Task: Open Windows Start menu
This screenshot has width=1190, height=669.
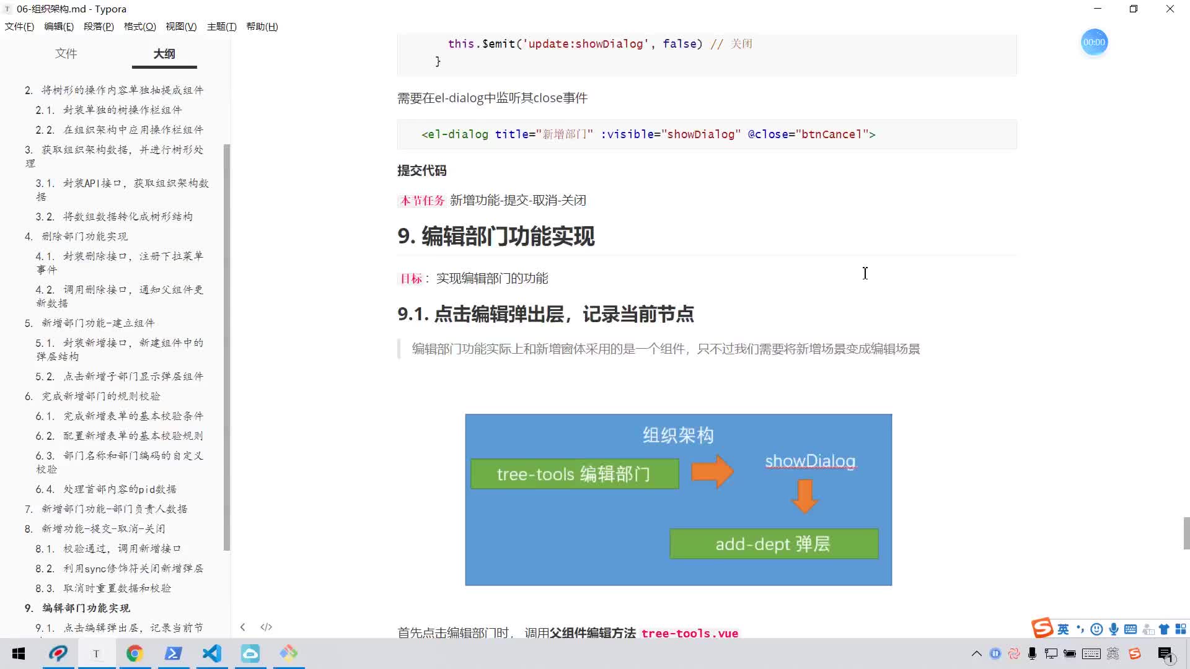Action: click(x=19, y=654)
